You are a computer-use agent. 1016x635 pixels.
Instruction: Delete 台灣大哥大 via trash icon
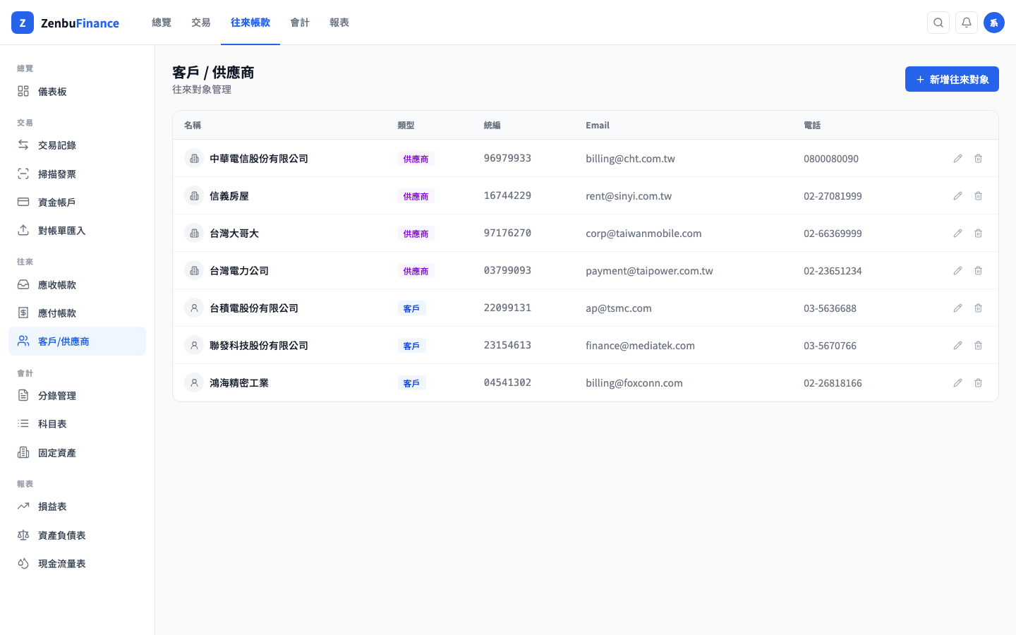pyautogui.click(x=978, y=234)
